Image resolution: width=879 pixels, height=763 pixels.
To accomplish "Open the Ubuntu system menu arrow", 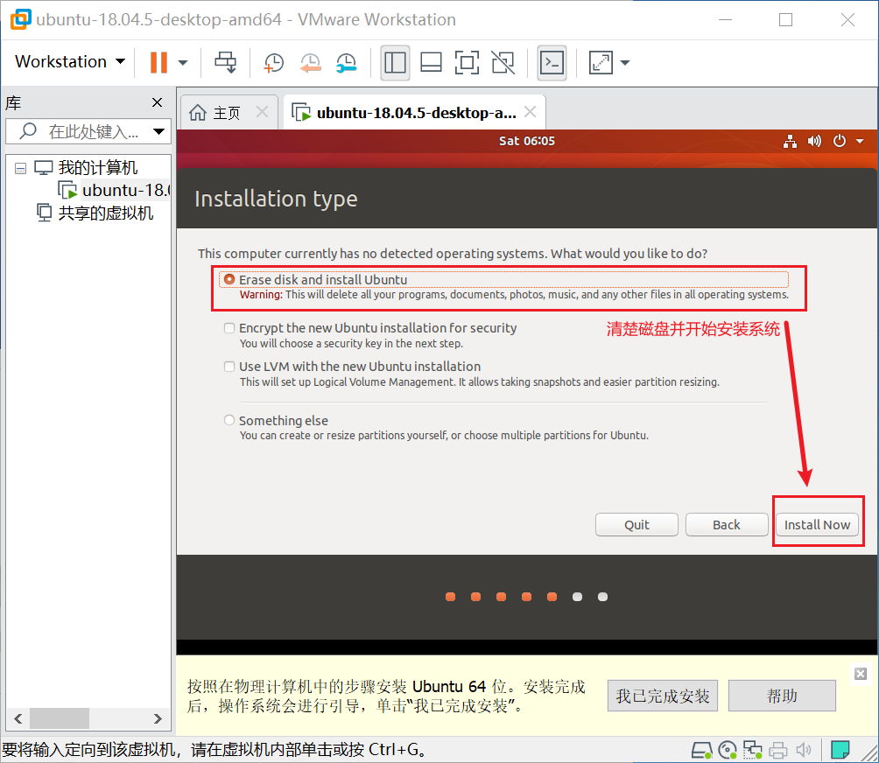I will pyautogui.click(x=860, y=141).
